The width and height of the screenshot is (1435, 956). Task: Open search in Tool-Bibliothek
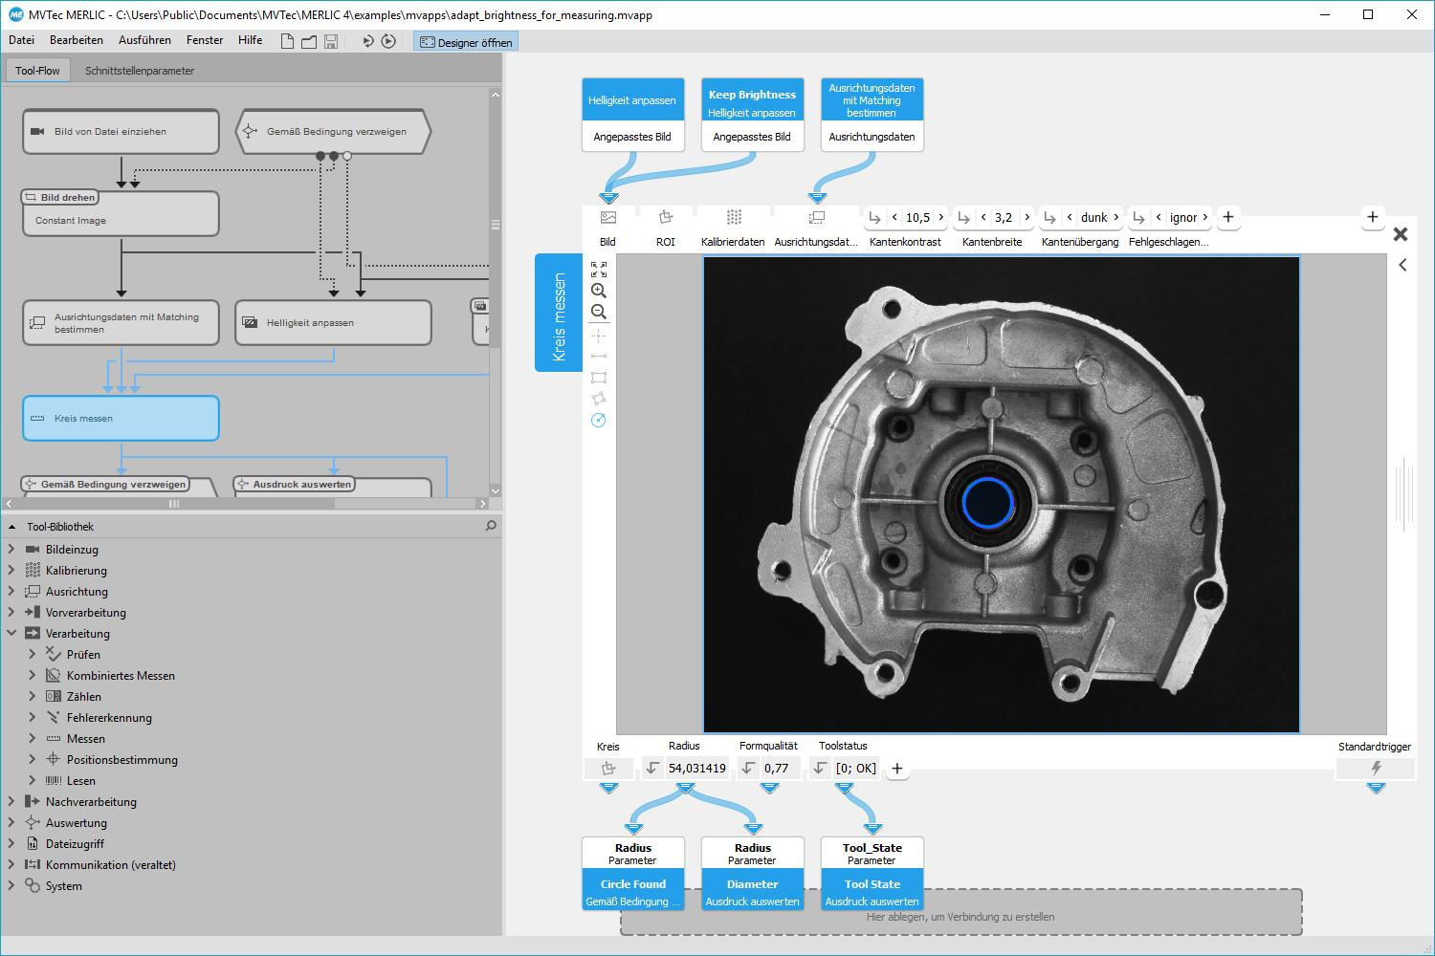click(491, 526)
